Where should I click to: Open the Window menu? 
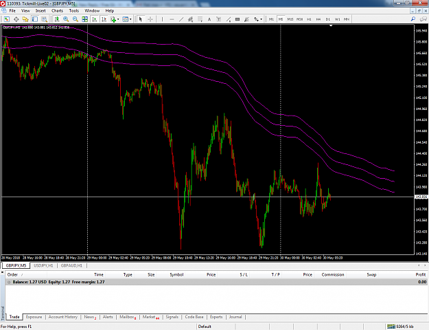point(92,11)
